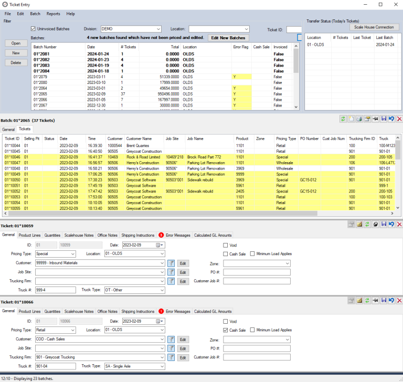Screen dimensions: 403x382
Task: Click the save disk icon for Ticket 01*10066
Action: [x=384, y=300]
